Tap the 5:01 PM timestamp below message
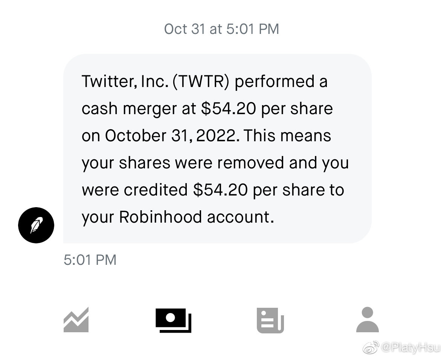Image resolution: width=444 pixels, height=359 pixels. coord(90,260)
